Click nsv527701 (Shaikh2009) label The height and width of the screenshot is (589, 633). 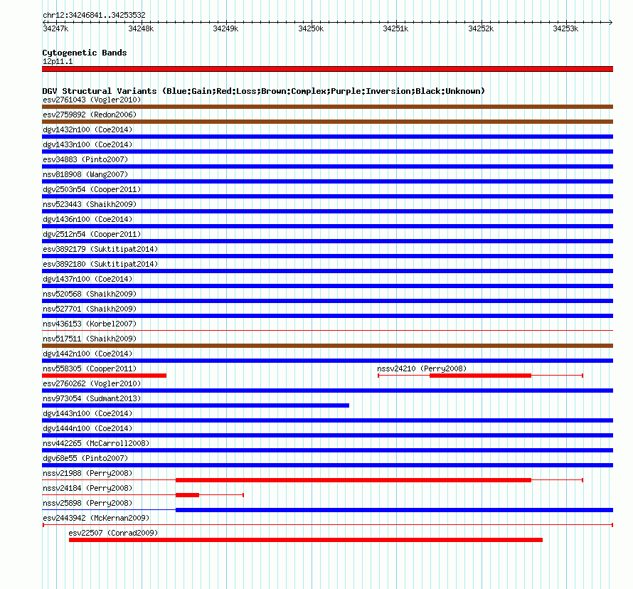90,309
